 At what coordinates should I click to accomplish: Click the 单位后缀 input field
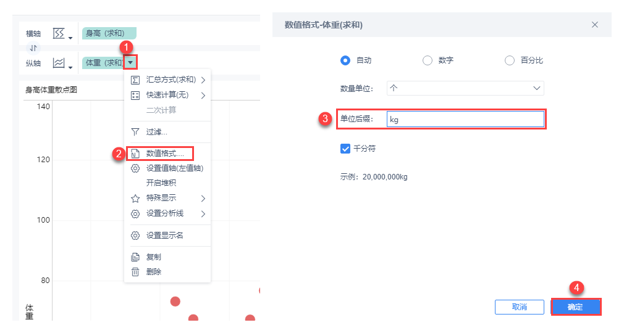[x=465, y=119]
